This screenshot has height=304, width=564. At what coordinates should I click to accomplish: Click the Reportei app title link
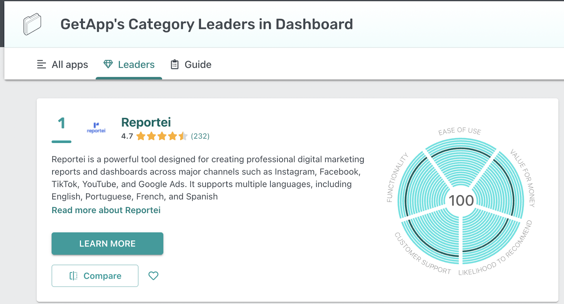click(146, 122)
